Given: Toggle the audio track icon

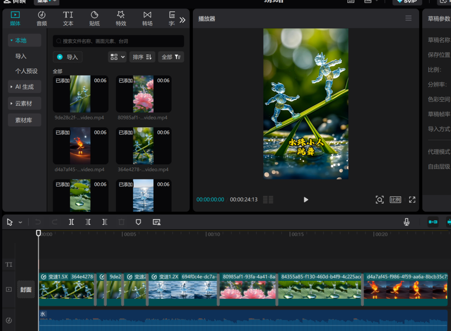Looking at the screenshot, I should (9, 321).
